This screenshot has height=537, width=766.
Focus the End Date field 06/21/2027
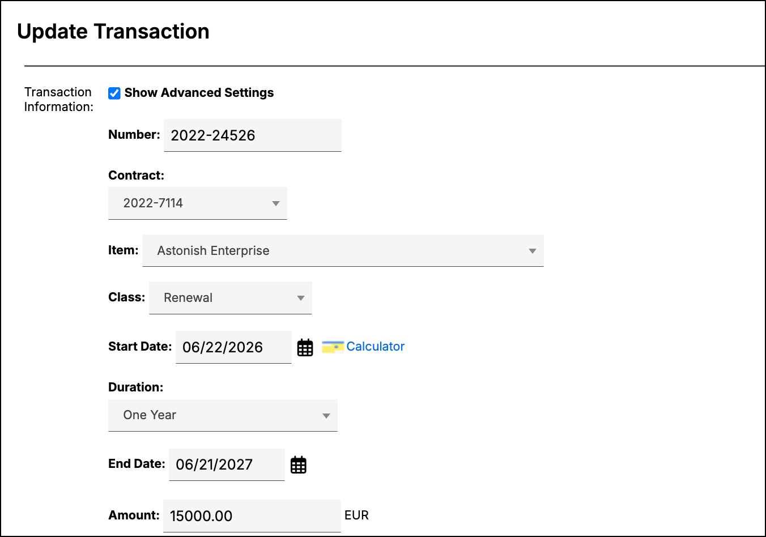tap(227, 464)
